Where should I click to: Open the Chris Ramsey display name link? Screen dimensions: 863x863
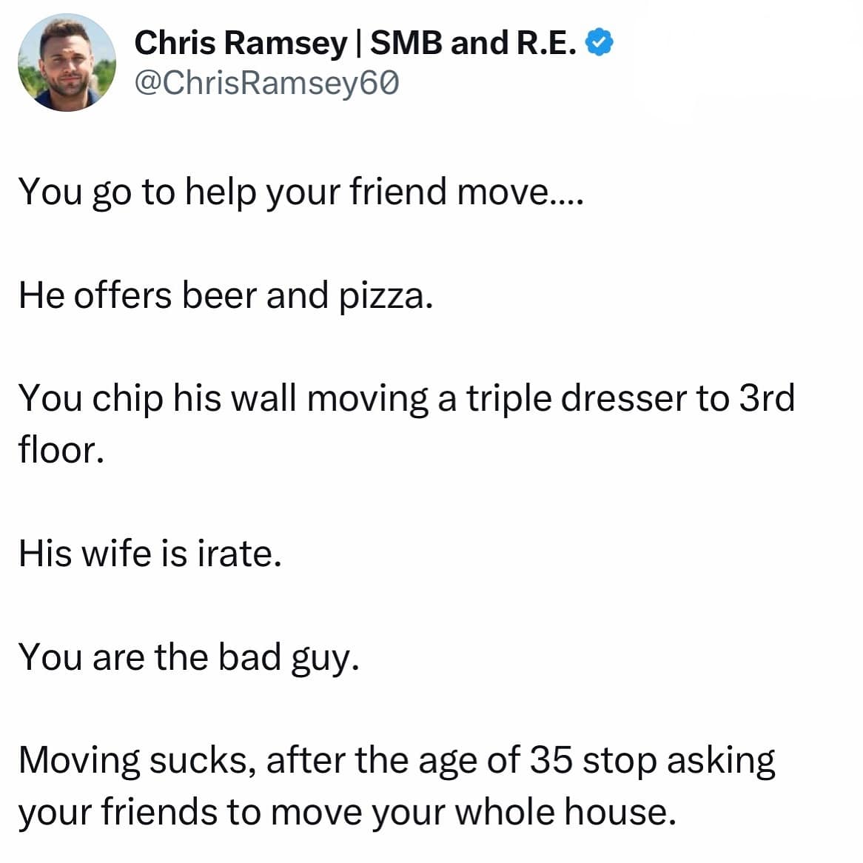pyautogui.click(x=240, y=43)
